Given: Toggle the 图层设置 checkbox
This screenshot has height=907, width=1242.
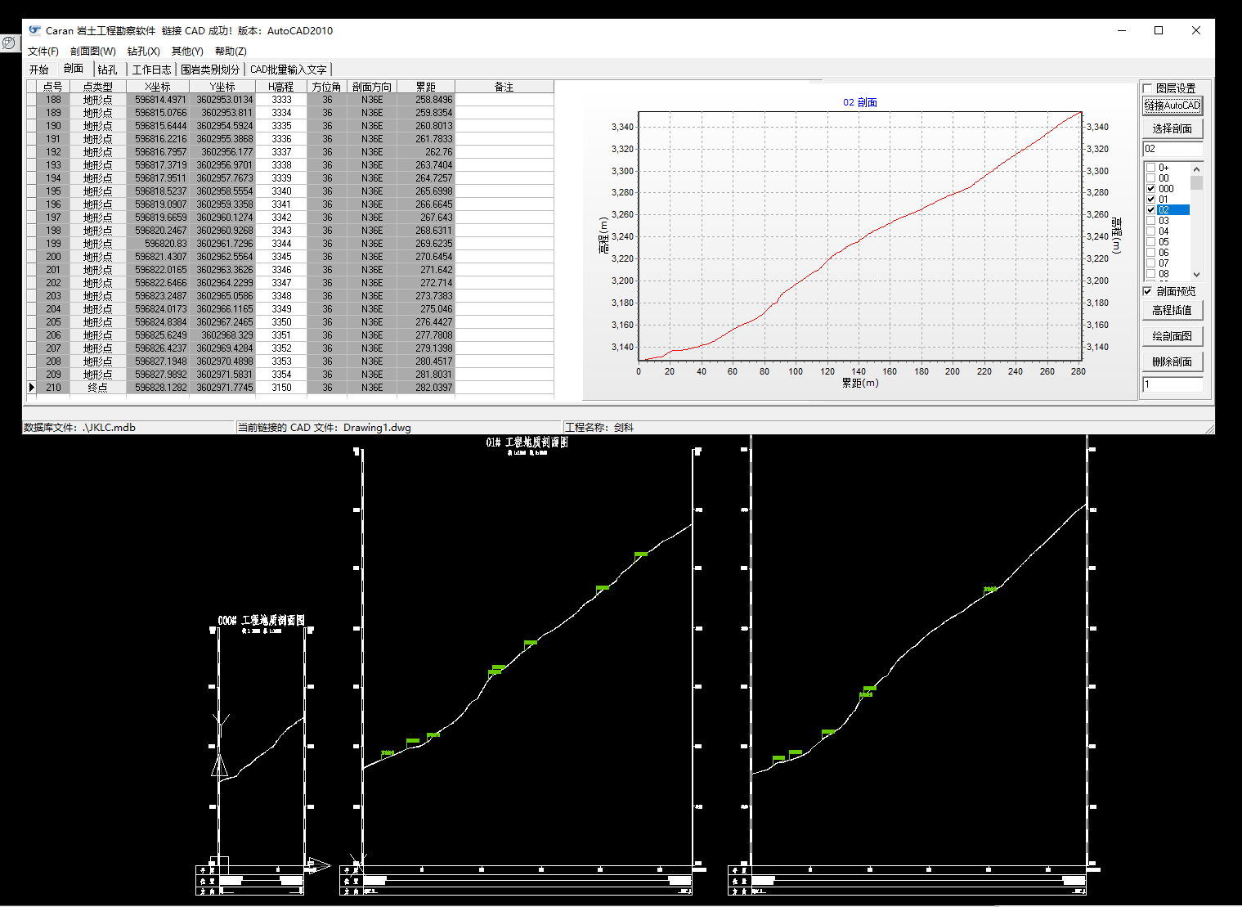Looking at the screenshot, I should [1148, 88].
